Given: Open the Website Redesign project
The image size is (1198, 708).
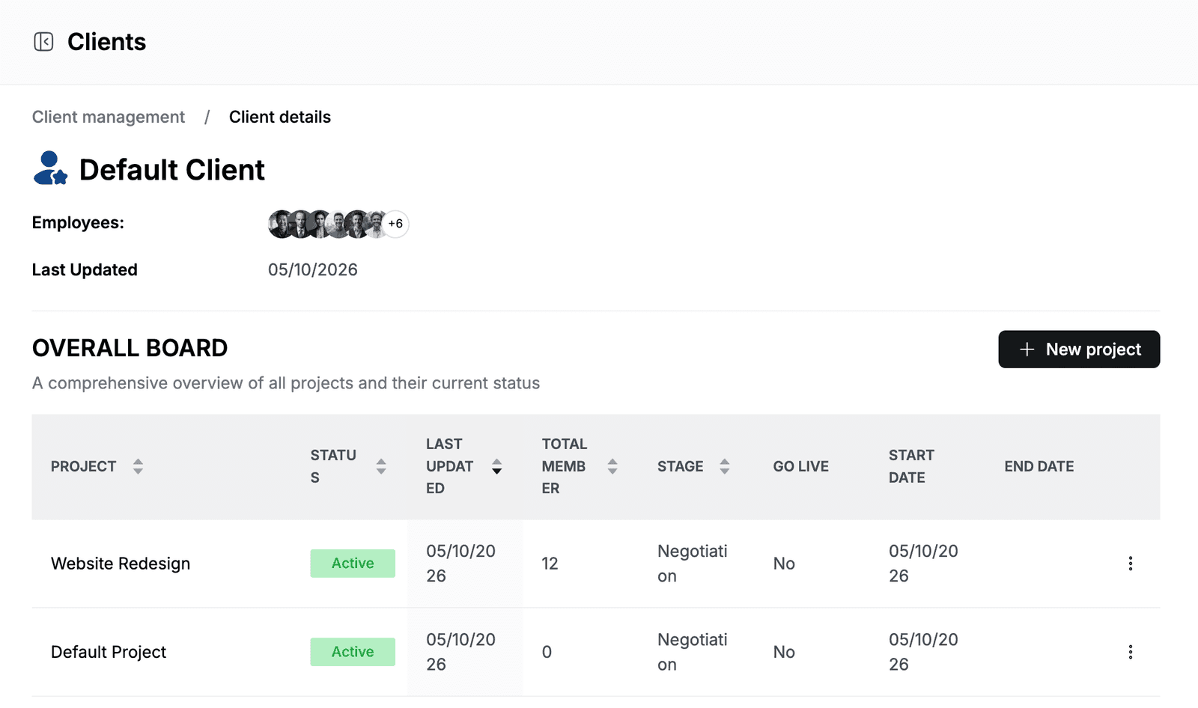Looking at the screenshot, I should (x=121, y=564).
